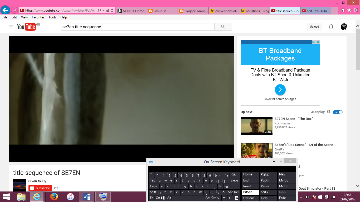The image size is (360, 202).
Task: Click the YouTube search magnifier button
Action: tap(223, 27)
